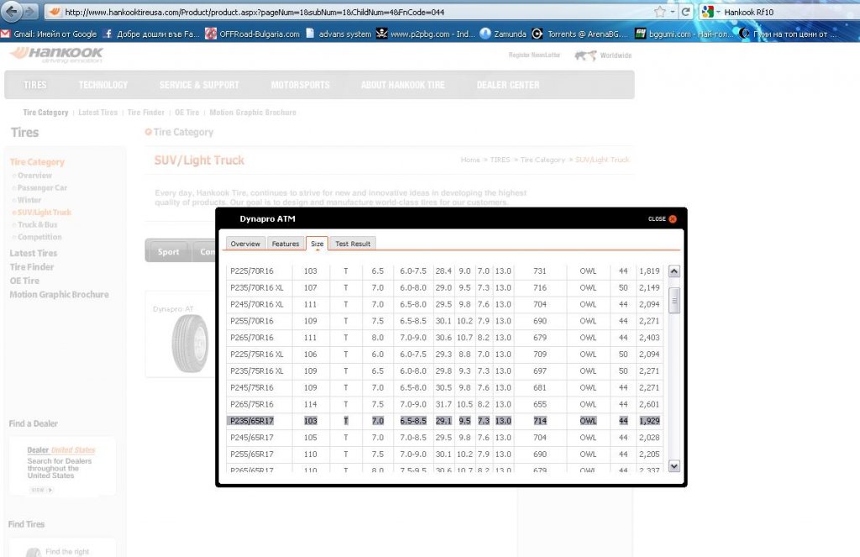Open ABOUT HANKOOK TIRE menu
Screen dimensions: 860x557
click(402, 85)
